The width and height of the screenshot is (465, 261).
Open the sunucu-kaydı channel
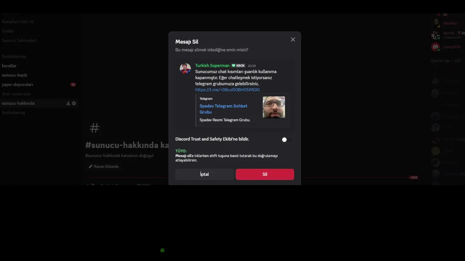pyautogui.click(x=15, y=75)
